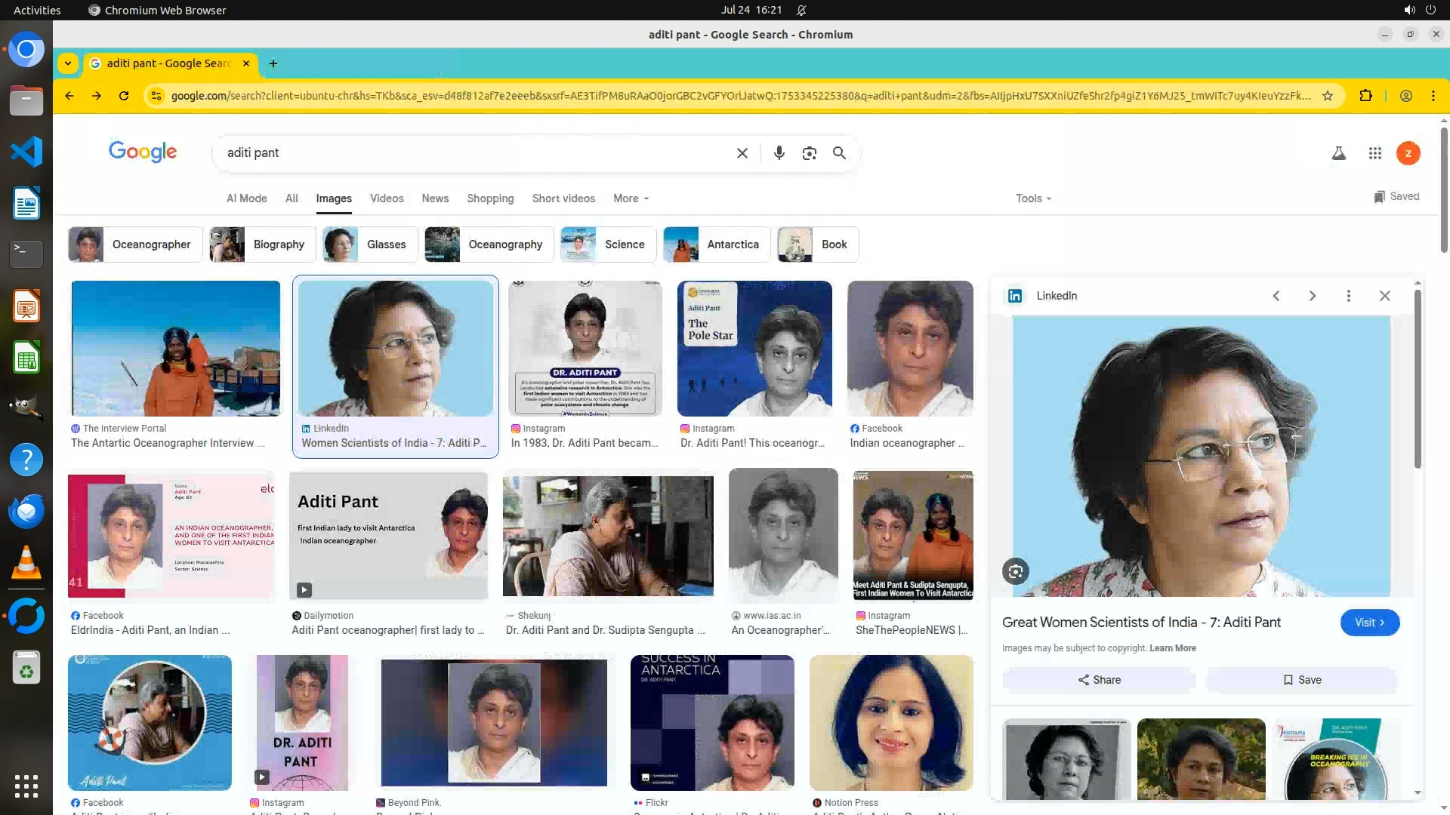Click Google Lens icon on preview image
The image size is (1450, 815).
[1015, 571]
